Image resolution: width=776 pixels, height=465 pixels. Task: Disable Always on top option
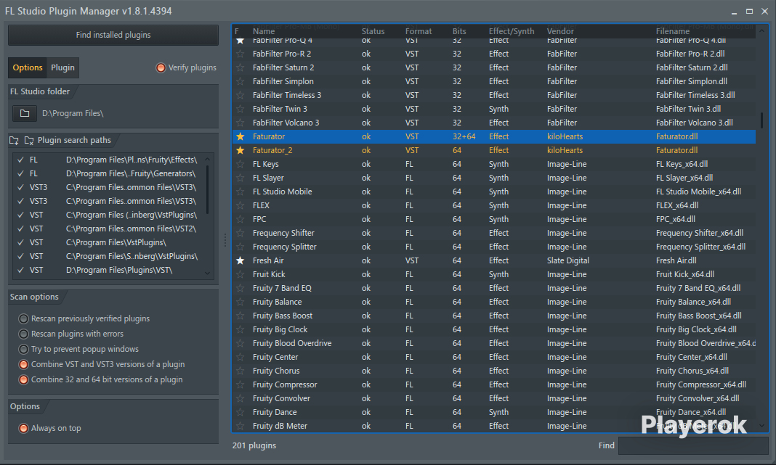tap(23, 429)
